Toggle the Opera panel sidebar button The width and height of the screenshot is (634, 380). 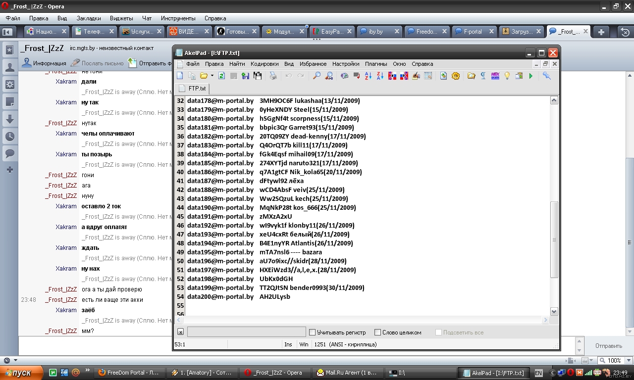click(7, 32)
